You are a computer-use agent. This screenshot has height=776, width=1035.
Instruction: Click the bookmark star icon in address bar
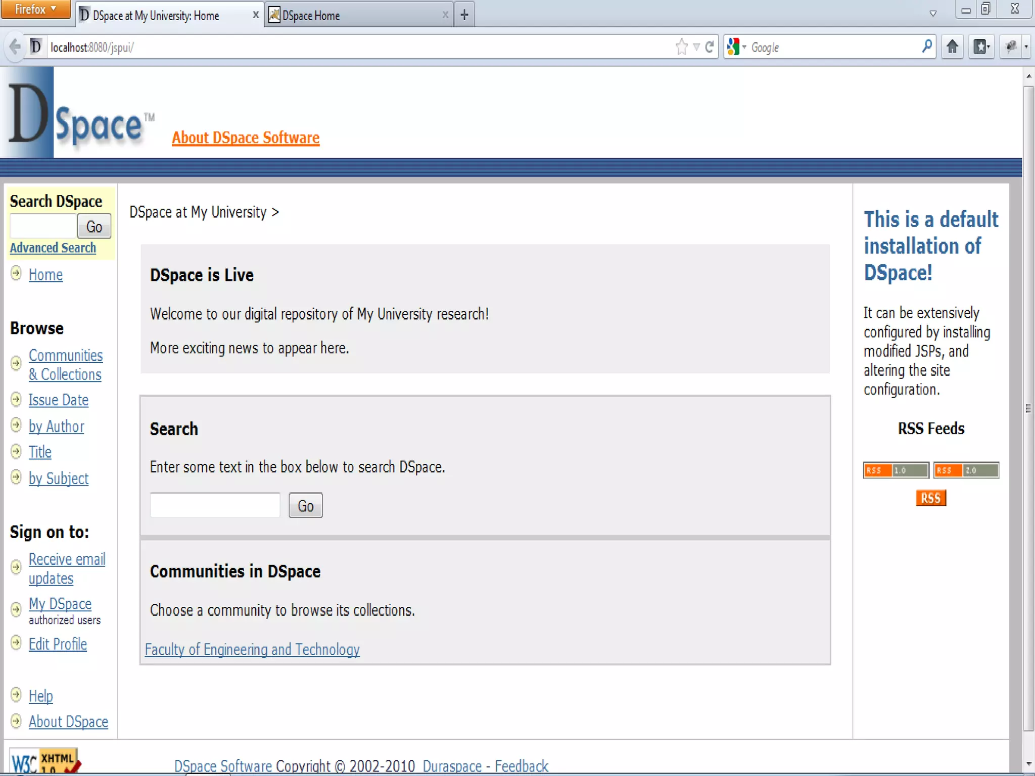[681, 47]
